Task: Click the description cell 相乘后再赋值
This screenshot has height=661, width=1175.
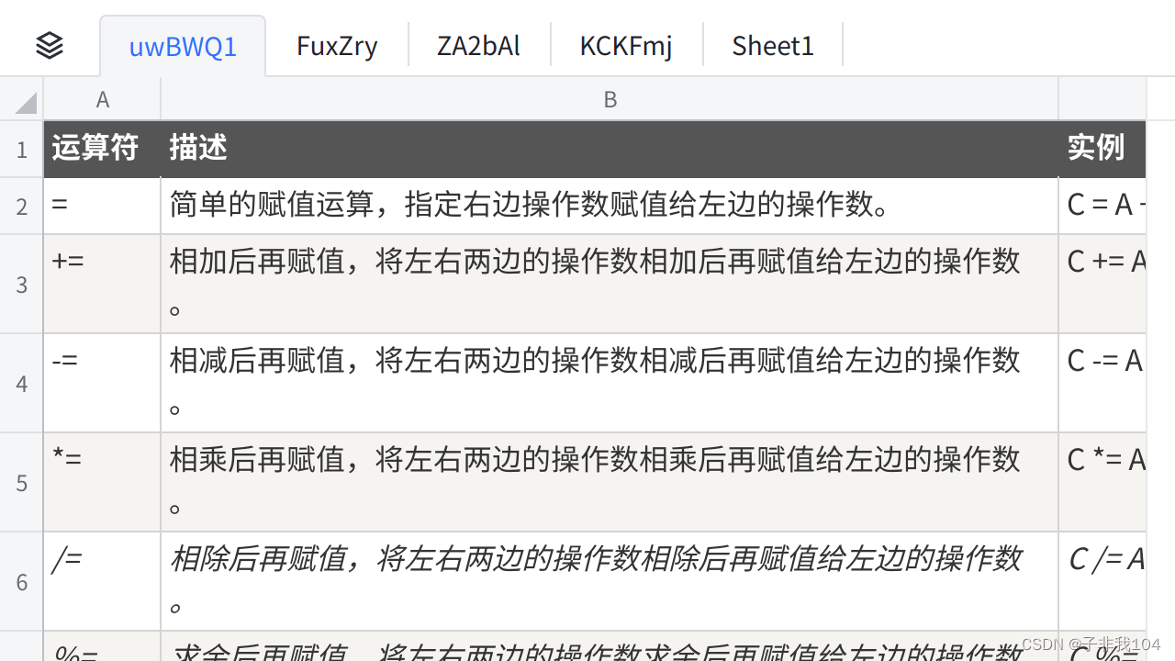Action: pyautogui.click(x=610, y=482)
